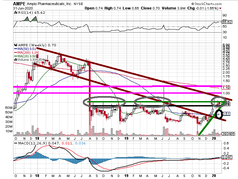Image resolution: width=238 pixels, height=179 pixels.
Task: Click the Volume 3.9M header value
Action: [173, 8]
